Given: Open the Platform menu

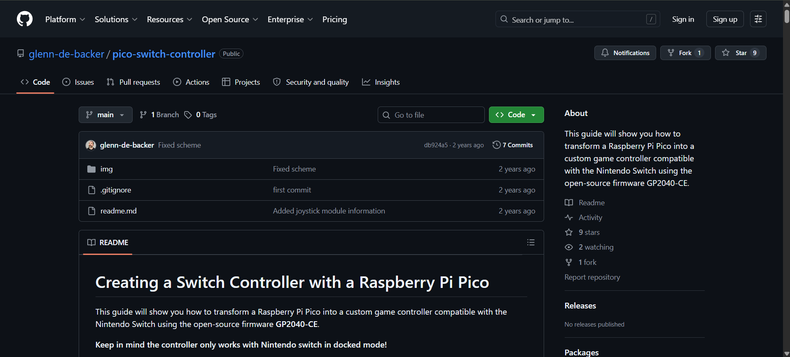Looking at the screenshot, I should (65, 19).
